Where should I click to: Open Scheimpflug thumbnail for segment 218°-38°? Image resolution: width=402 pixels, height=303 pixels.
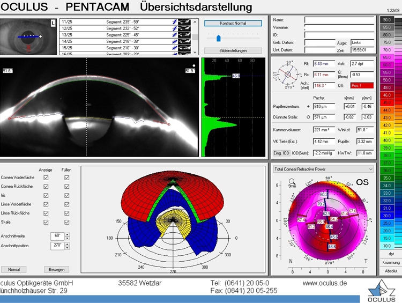pyautogui.click(x=184, y=41)
